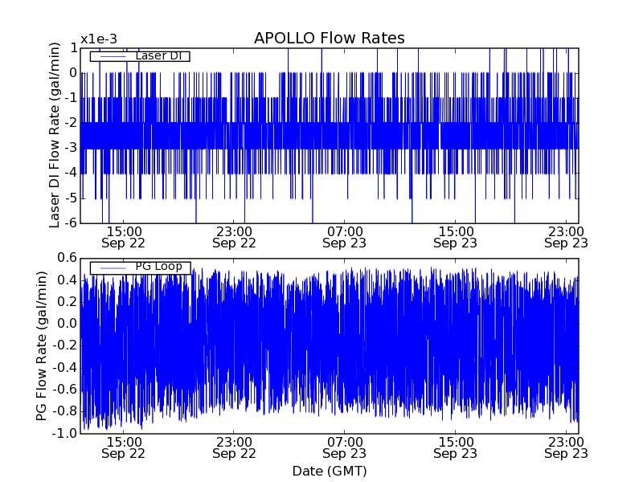Click '15:00 Sep 23' under the Laser DI plot
643x482 pixels.
(455, 237)
